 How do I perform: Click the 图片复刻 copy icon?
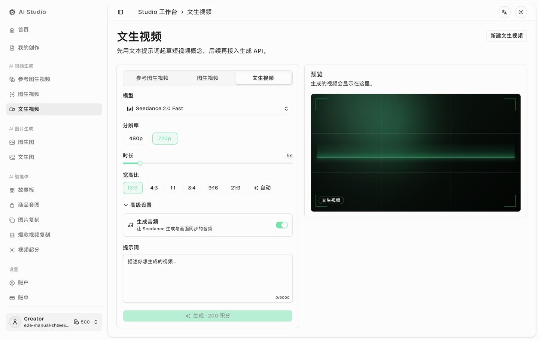(12, 220)
